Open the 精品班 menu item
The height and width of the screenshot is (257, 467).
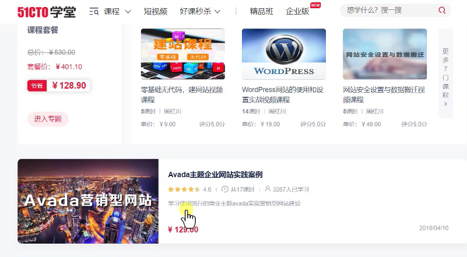pos(262,11)
